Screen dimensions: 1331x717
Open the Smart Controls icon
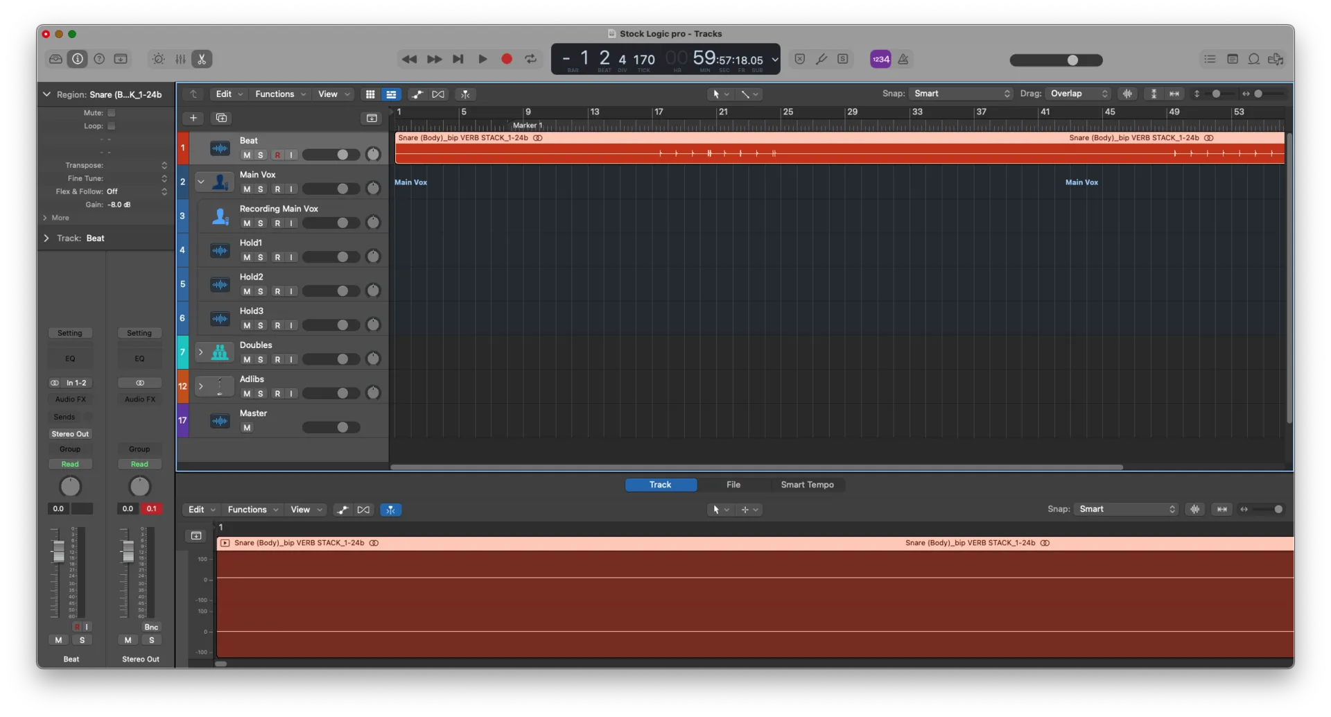[x=157, y=59]
